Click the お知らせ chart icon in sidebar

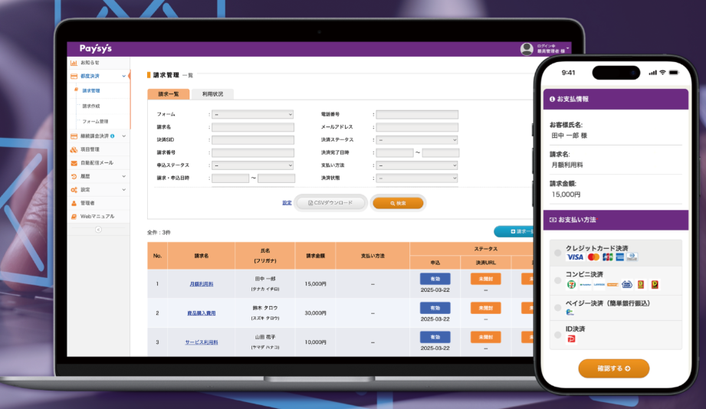pyautogui.click(x=74, y=63)
